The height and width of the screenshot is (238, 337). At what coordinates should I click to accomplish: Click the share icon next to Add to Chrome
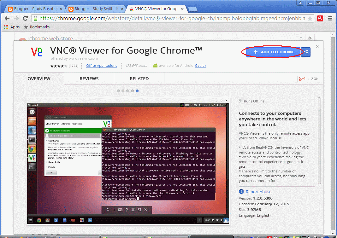306,52
